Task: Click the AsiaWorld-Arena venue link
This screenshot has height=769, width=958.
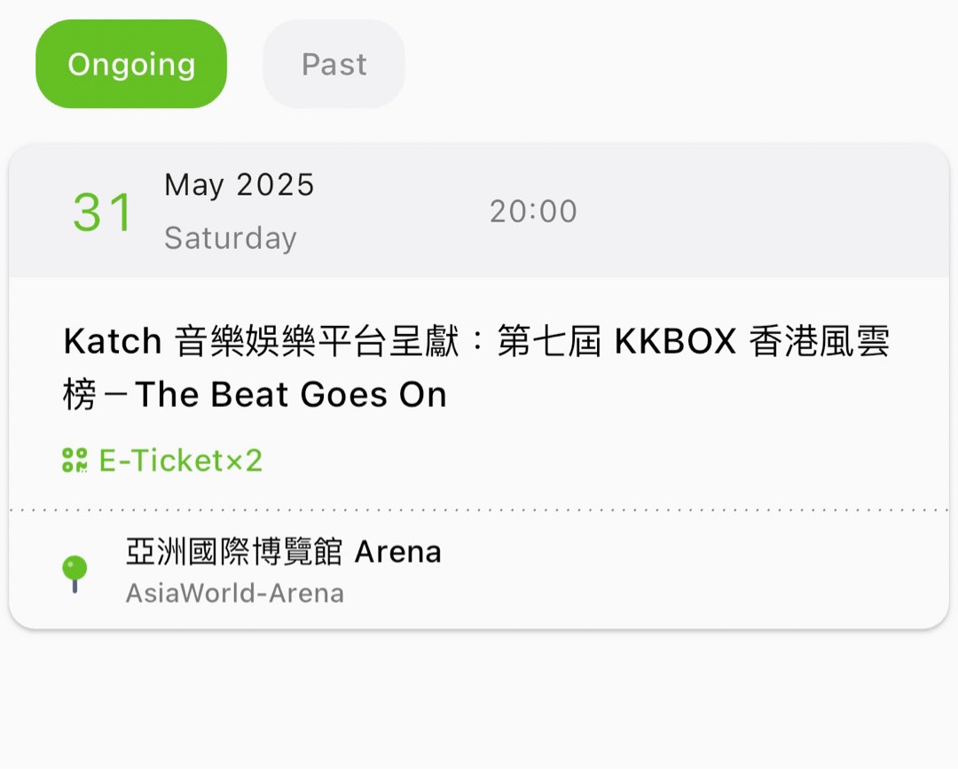Action: 234,594
